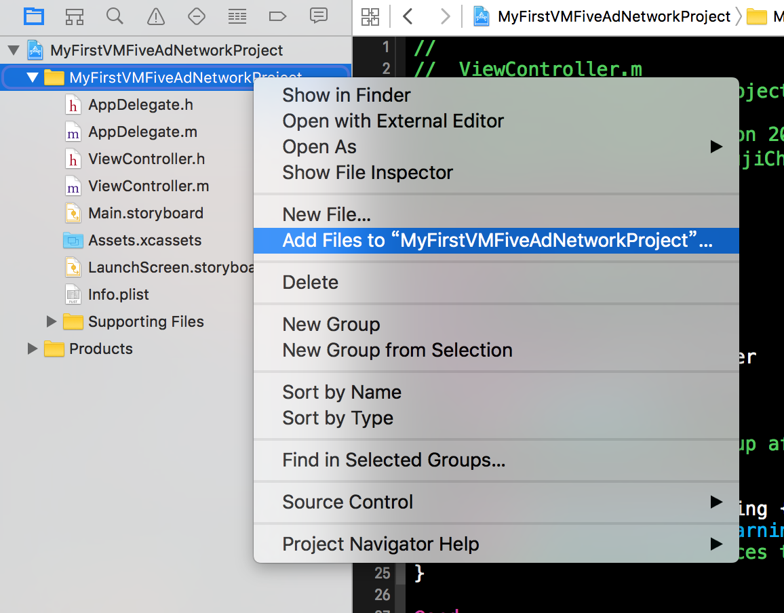Viewport: 784px width, 613px height.
Task: Choose Open with External Editor
Action: 496,121
